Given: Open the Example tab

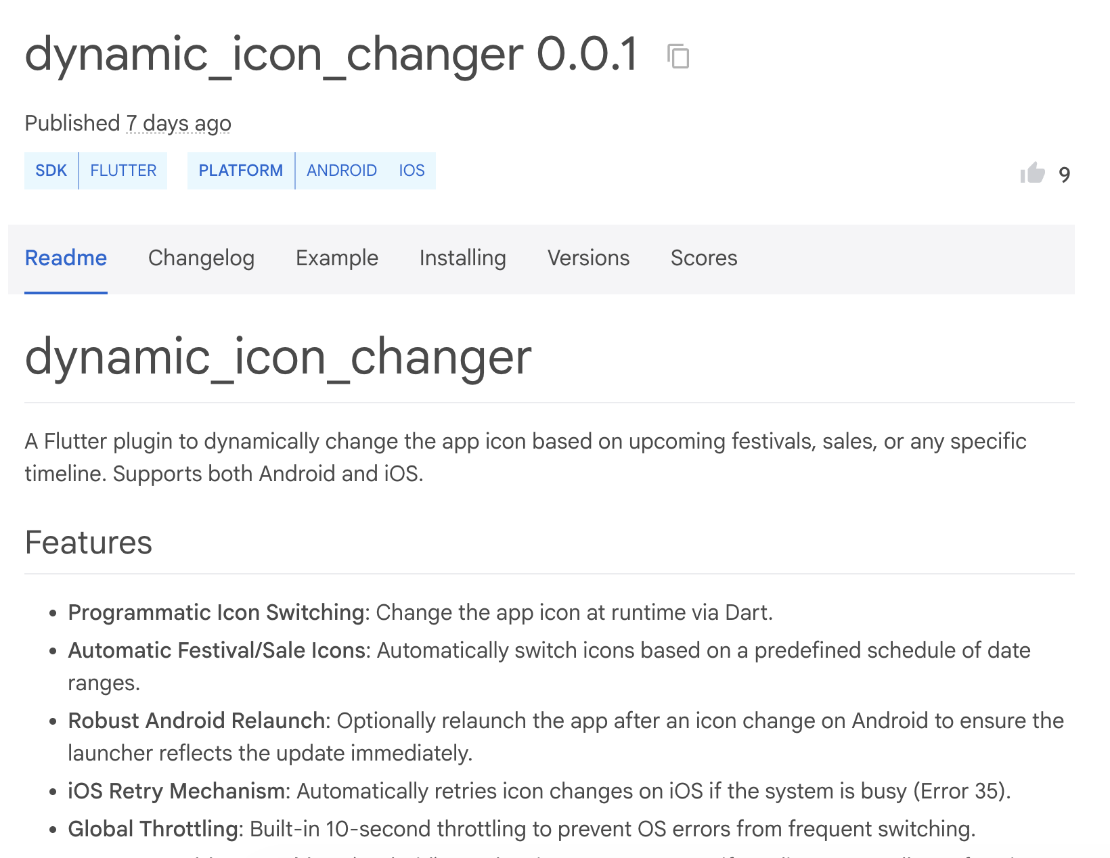Looking at the screenshot, I should click(337, 258).
